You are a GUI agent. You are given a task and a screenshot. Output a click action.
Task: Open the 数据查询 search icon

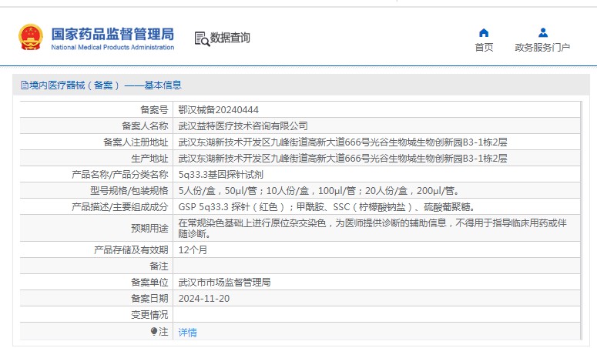[x=202, y=38]
